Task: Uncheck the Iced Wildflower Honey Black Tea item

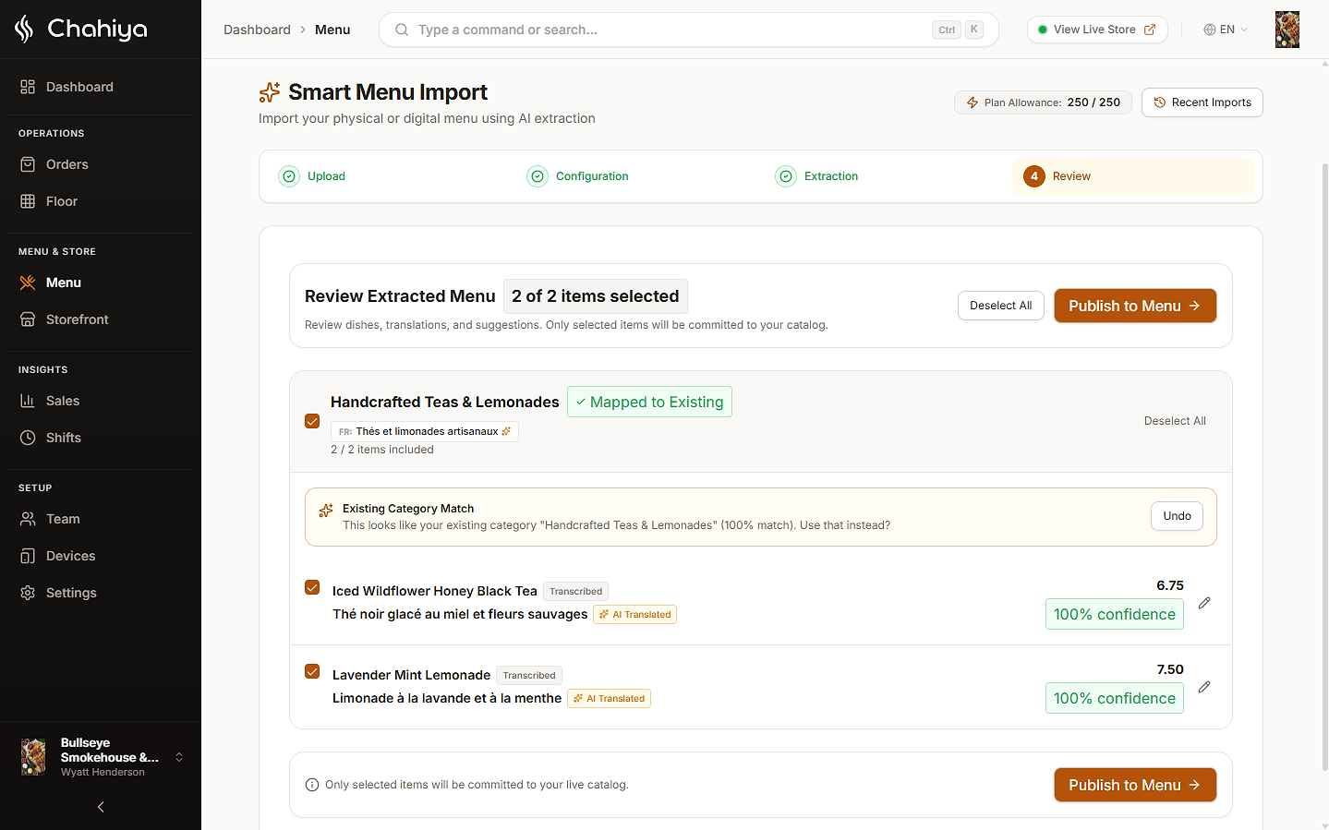Action: [x=312, y=587]
